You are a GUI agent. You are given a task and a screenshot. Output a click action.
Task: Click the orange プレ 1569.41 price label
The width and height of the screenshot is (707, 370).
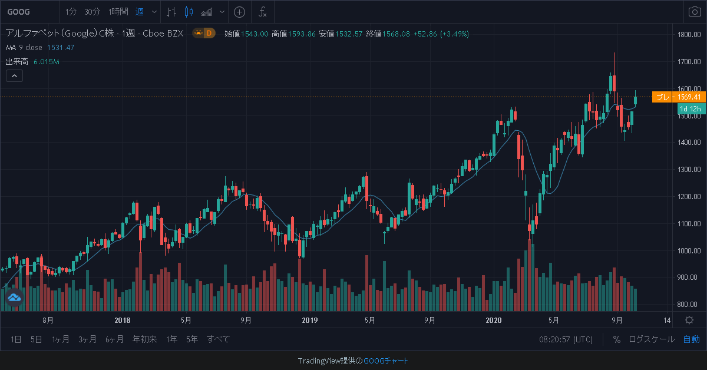(x=679, y=97)
